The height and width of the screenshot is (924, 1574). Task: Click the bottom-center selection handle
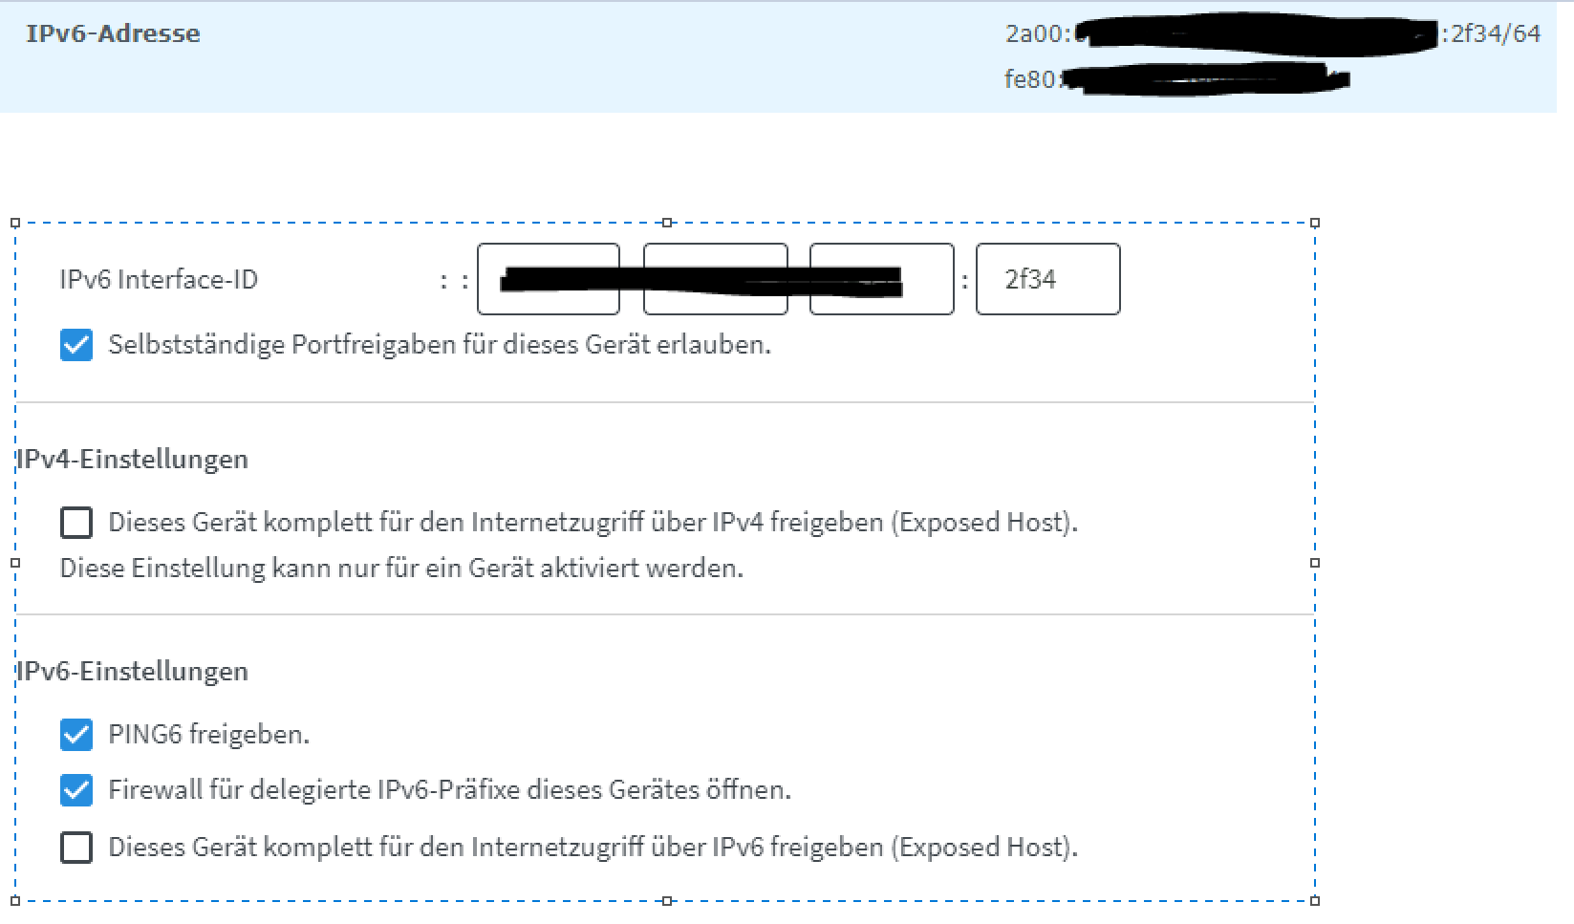point(667,900)
